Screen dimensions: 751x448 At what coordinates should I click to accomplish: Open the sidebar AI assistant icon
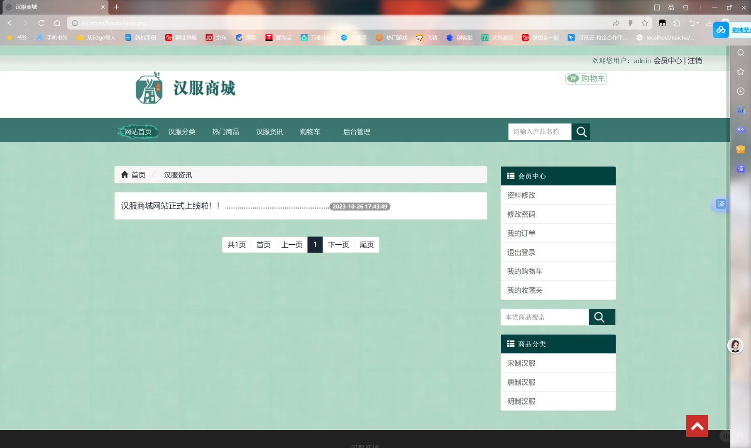point(741,110)
